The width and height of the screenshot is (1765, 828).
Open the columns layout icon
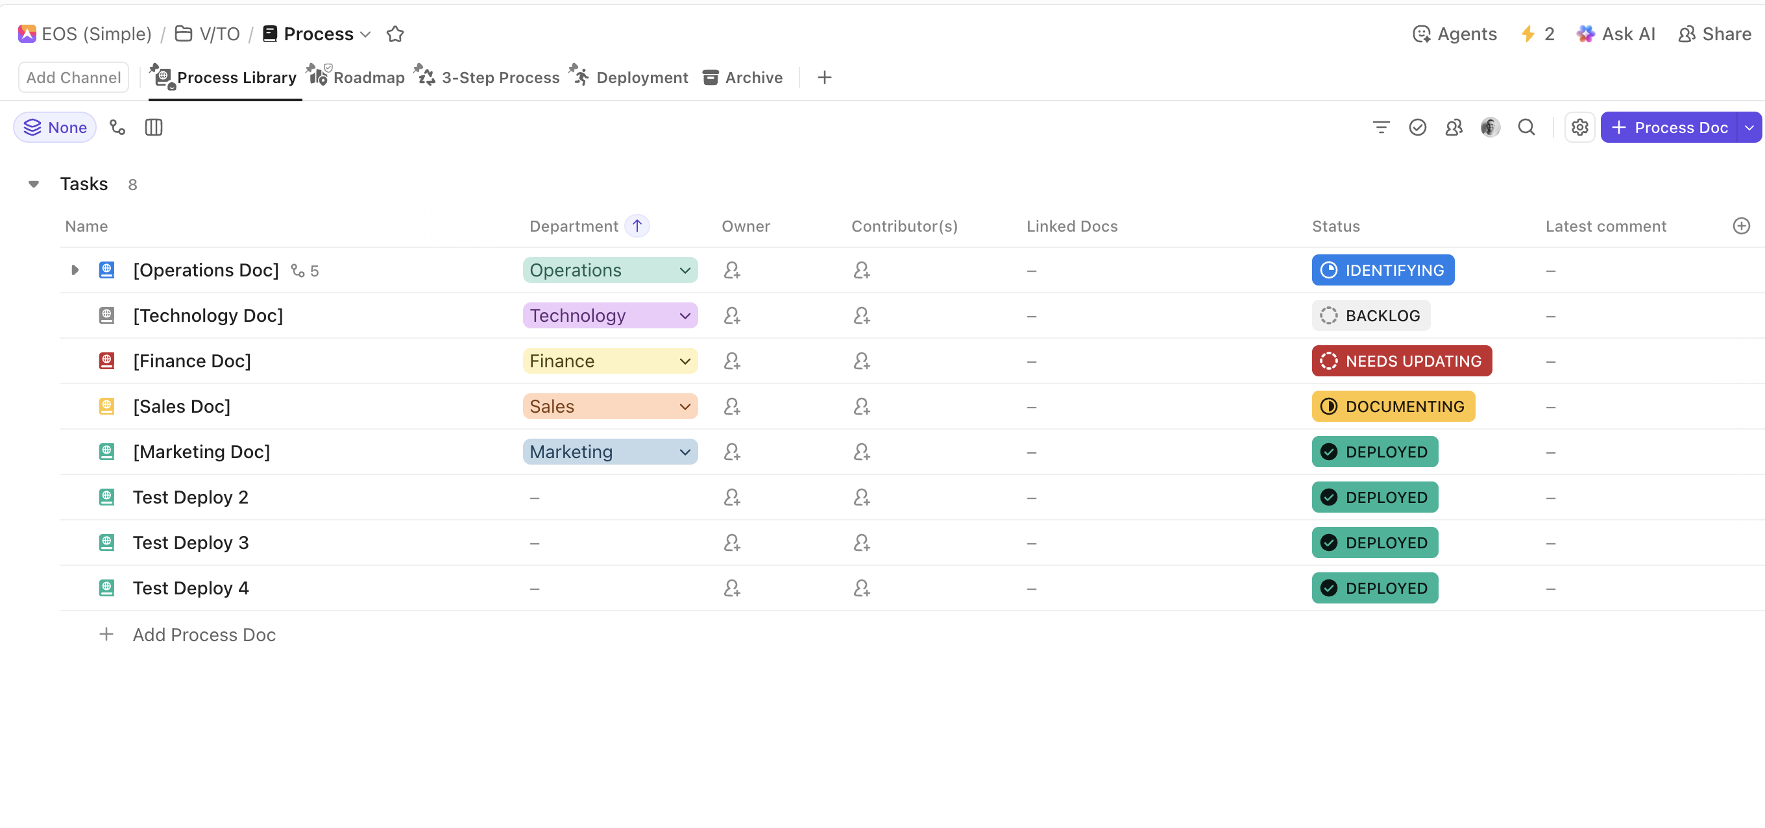click(154, 127)
